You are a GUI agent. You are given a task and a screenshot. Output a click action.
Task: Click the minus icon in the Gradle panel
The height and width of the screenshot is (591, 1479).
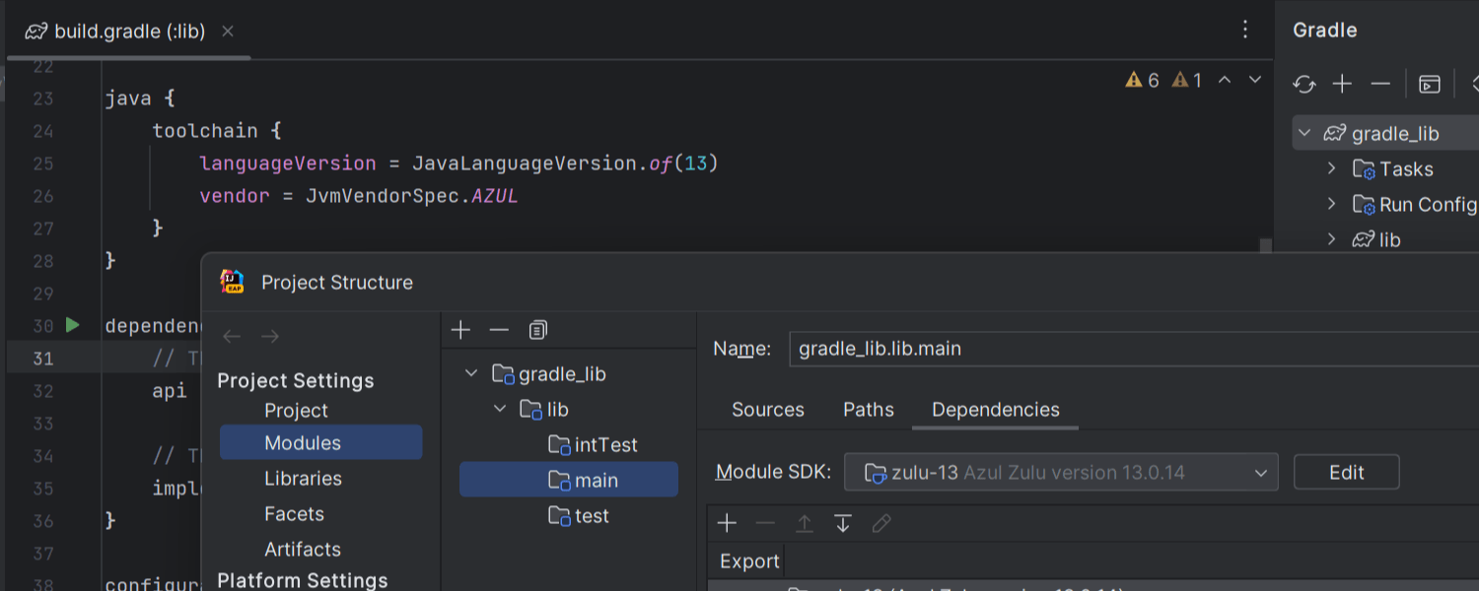pos(1380,84)
